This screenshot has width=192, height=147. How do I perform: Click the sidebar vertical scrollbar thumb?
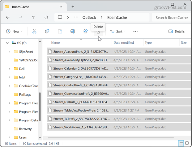[x=40, y=107]
